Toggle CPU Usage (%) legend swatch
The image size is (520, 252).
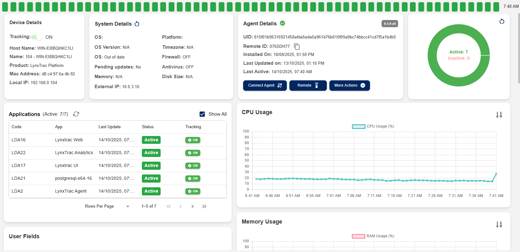358,127
